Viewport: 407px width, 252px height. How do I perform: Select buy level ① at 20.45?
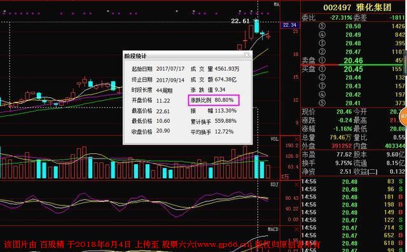coord(354,69)
